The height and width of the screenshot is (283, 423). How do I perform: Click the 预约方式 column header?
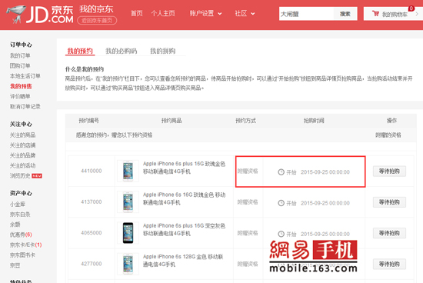tap(245, 121)
